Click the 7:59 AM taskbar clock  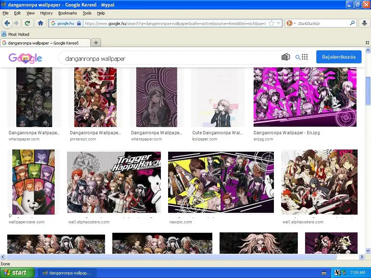point(358,273)
